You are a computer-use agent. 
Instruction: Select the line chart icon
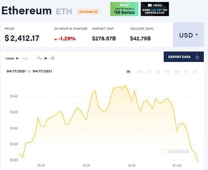(40, 58)
